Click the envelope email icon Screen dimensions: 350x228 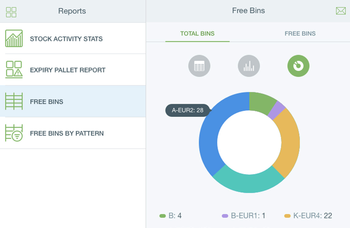click(341, 11)
